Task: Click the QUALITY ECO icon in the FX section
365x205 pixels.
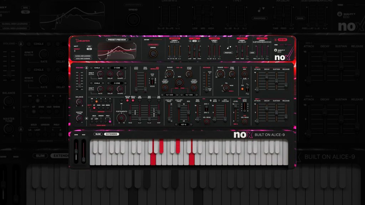Action: point(276,50)
